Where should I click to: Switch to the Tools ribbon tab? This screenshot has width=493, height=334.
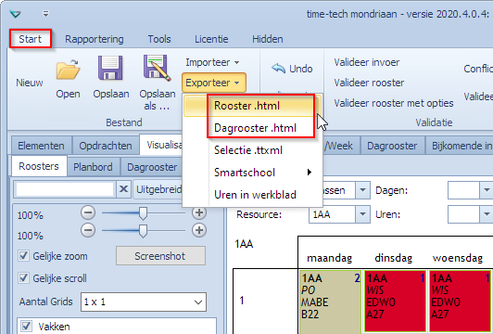coord(159,39)
